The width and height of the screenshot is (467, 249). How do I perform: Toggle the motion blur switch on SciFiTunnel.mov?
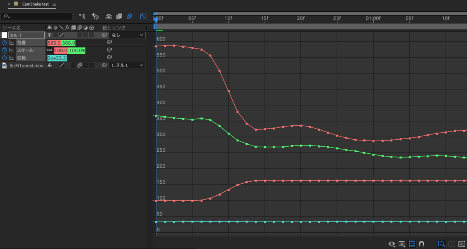tap(79, 65)
